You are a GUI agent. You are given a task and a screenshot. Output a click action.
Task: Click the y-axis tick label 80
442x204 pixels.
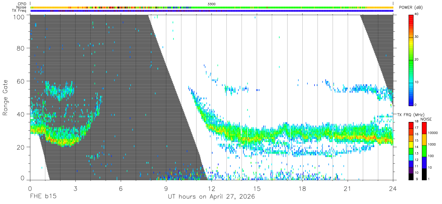click(x=21, y=48)
